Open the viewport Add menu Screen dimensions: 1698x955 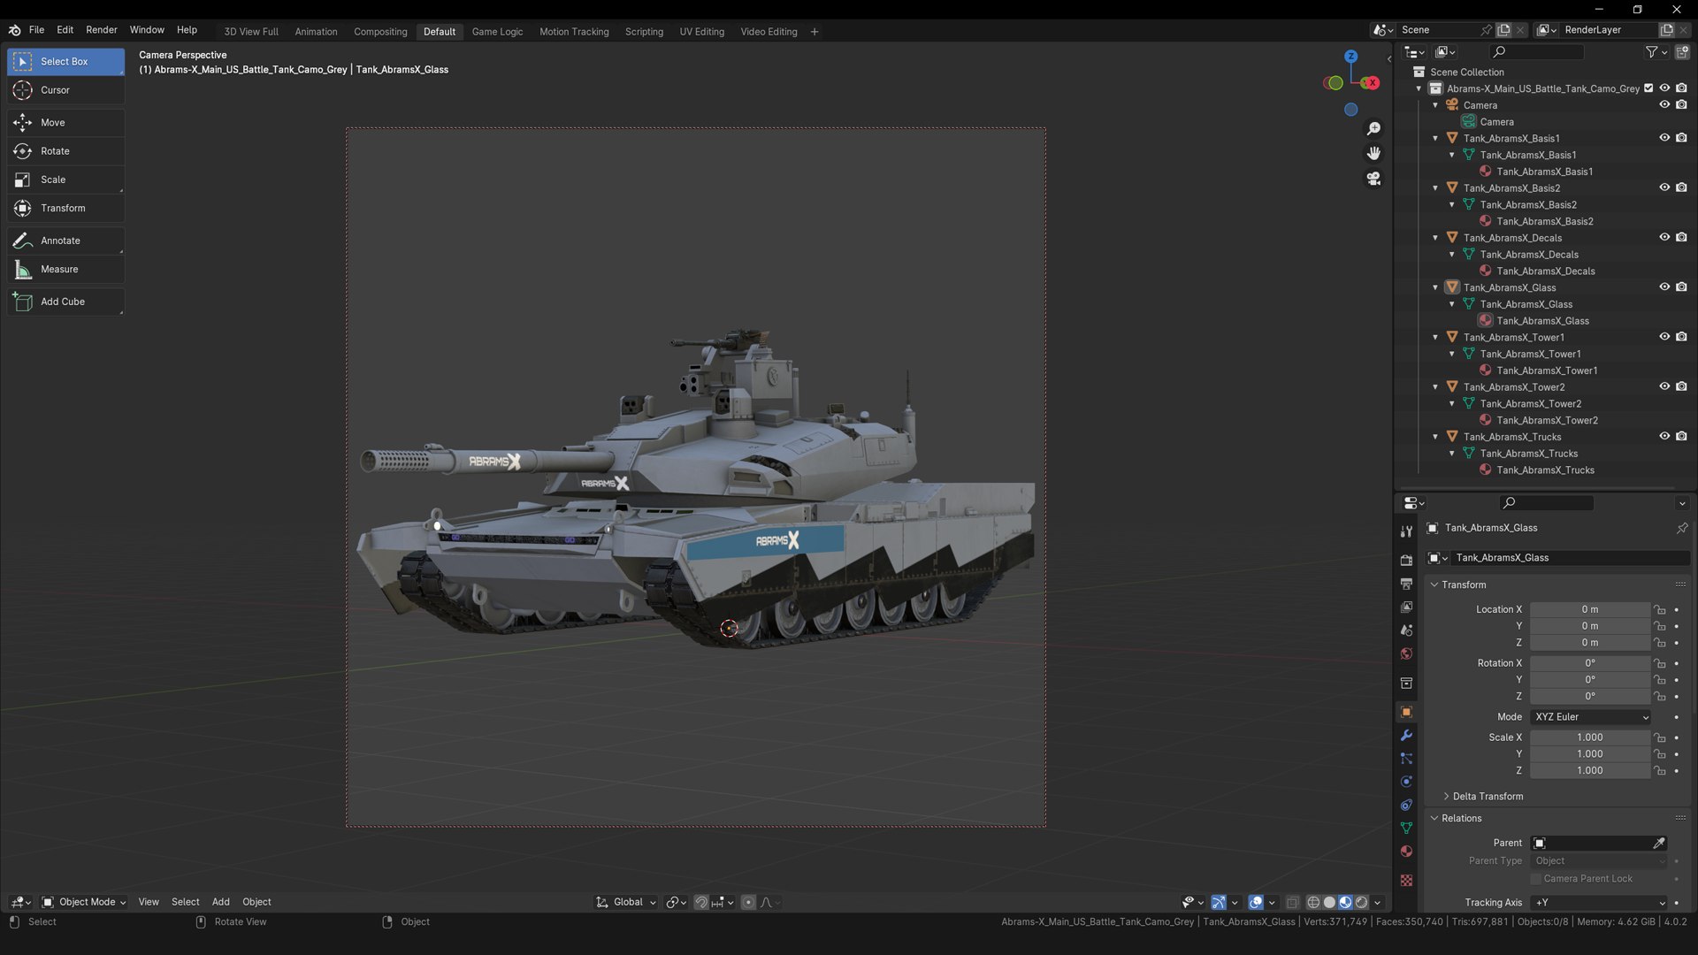(x=220, y=903)
